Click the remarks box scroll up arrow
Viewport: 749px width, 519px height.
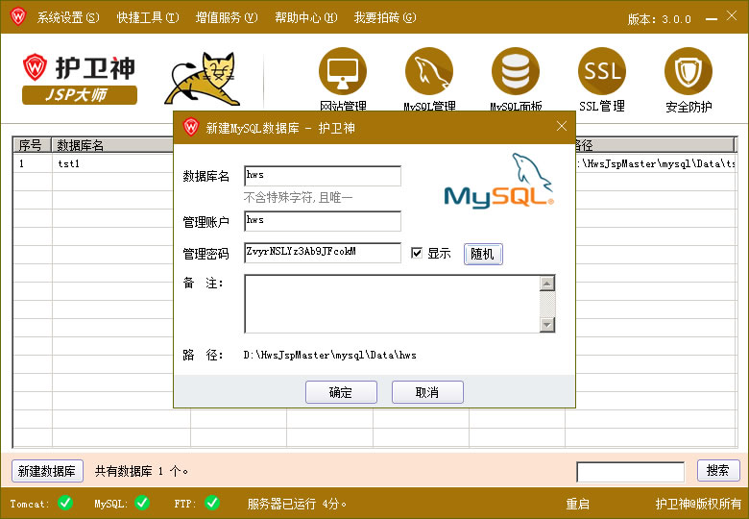point(547,284)
